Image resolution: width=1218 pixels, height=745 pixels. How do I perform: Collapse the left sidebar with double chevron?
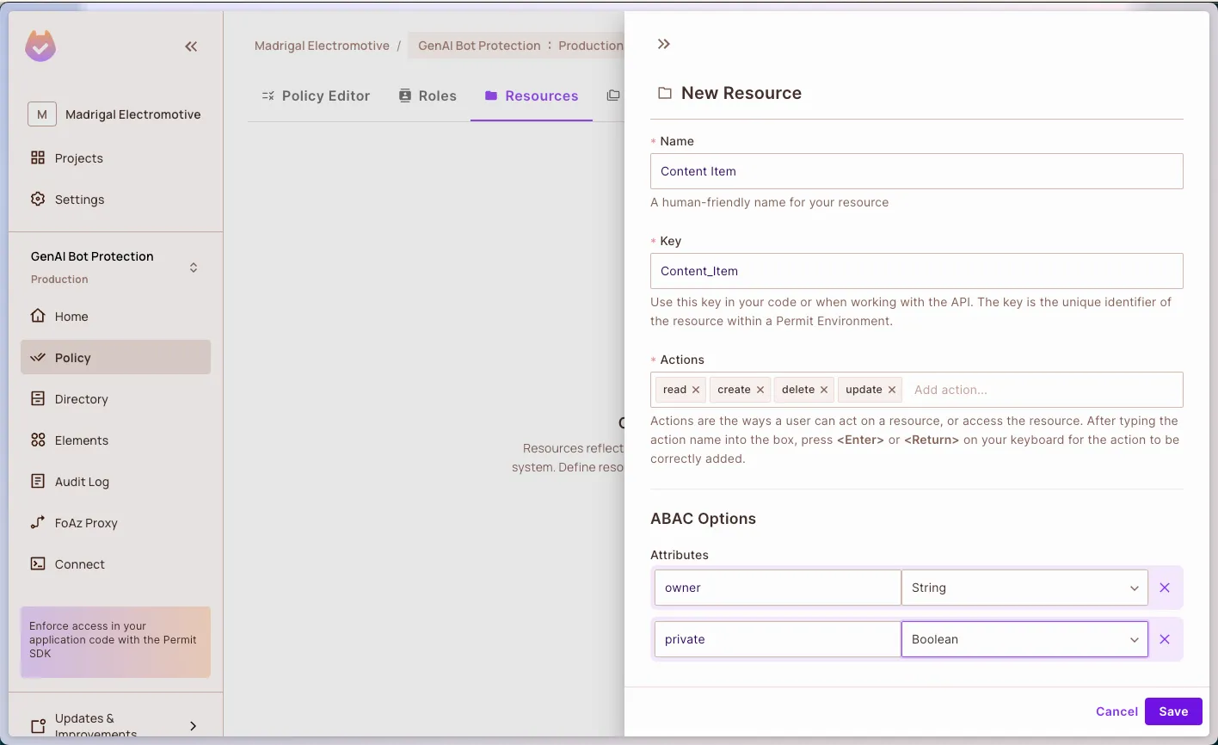coord(191,46)
